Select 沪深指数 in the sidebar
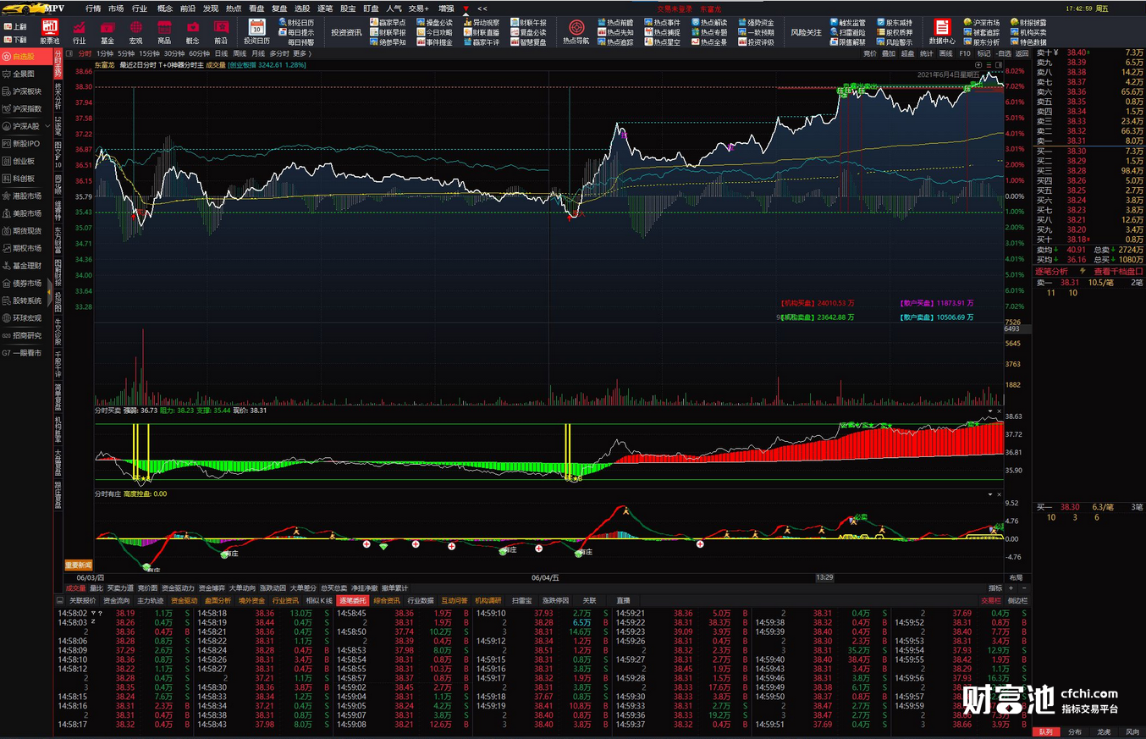Screen dimensions: 1146x739 24,108
